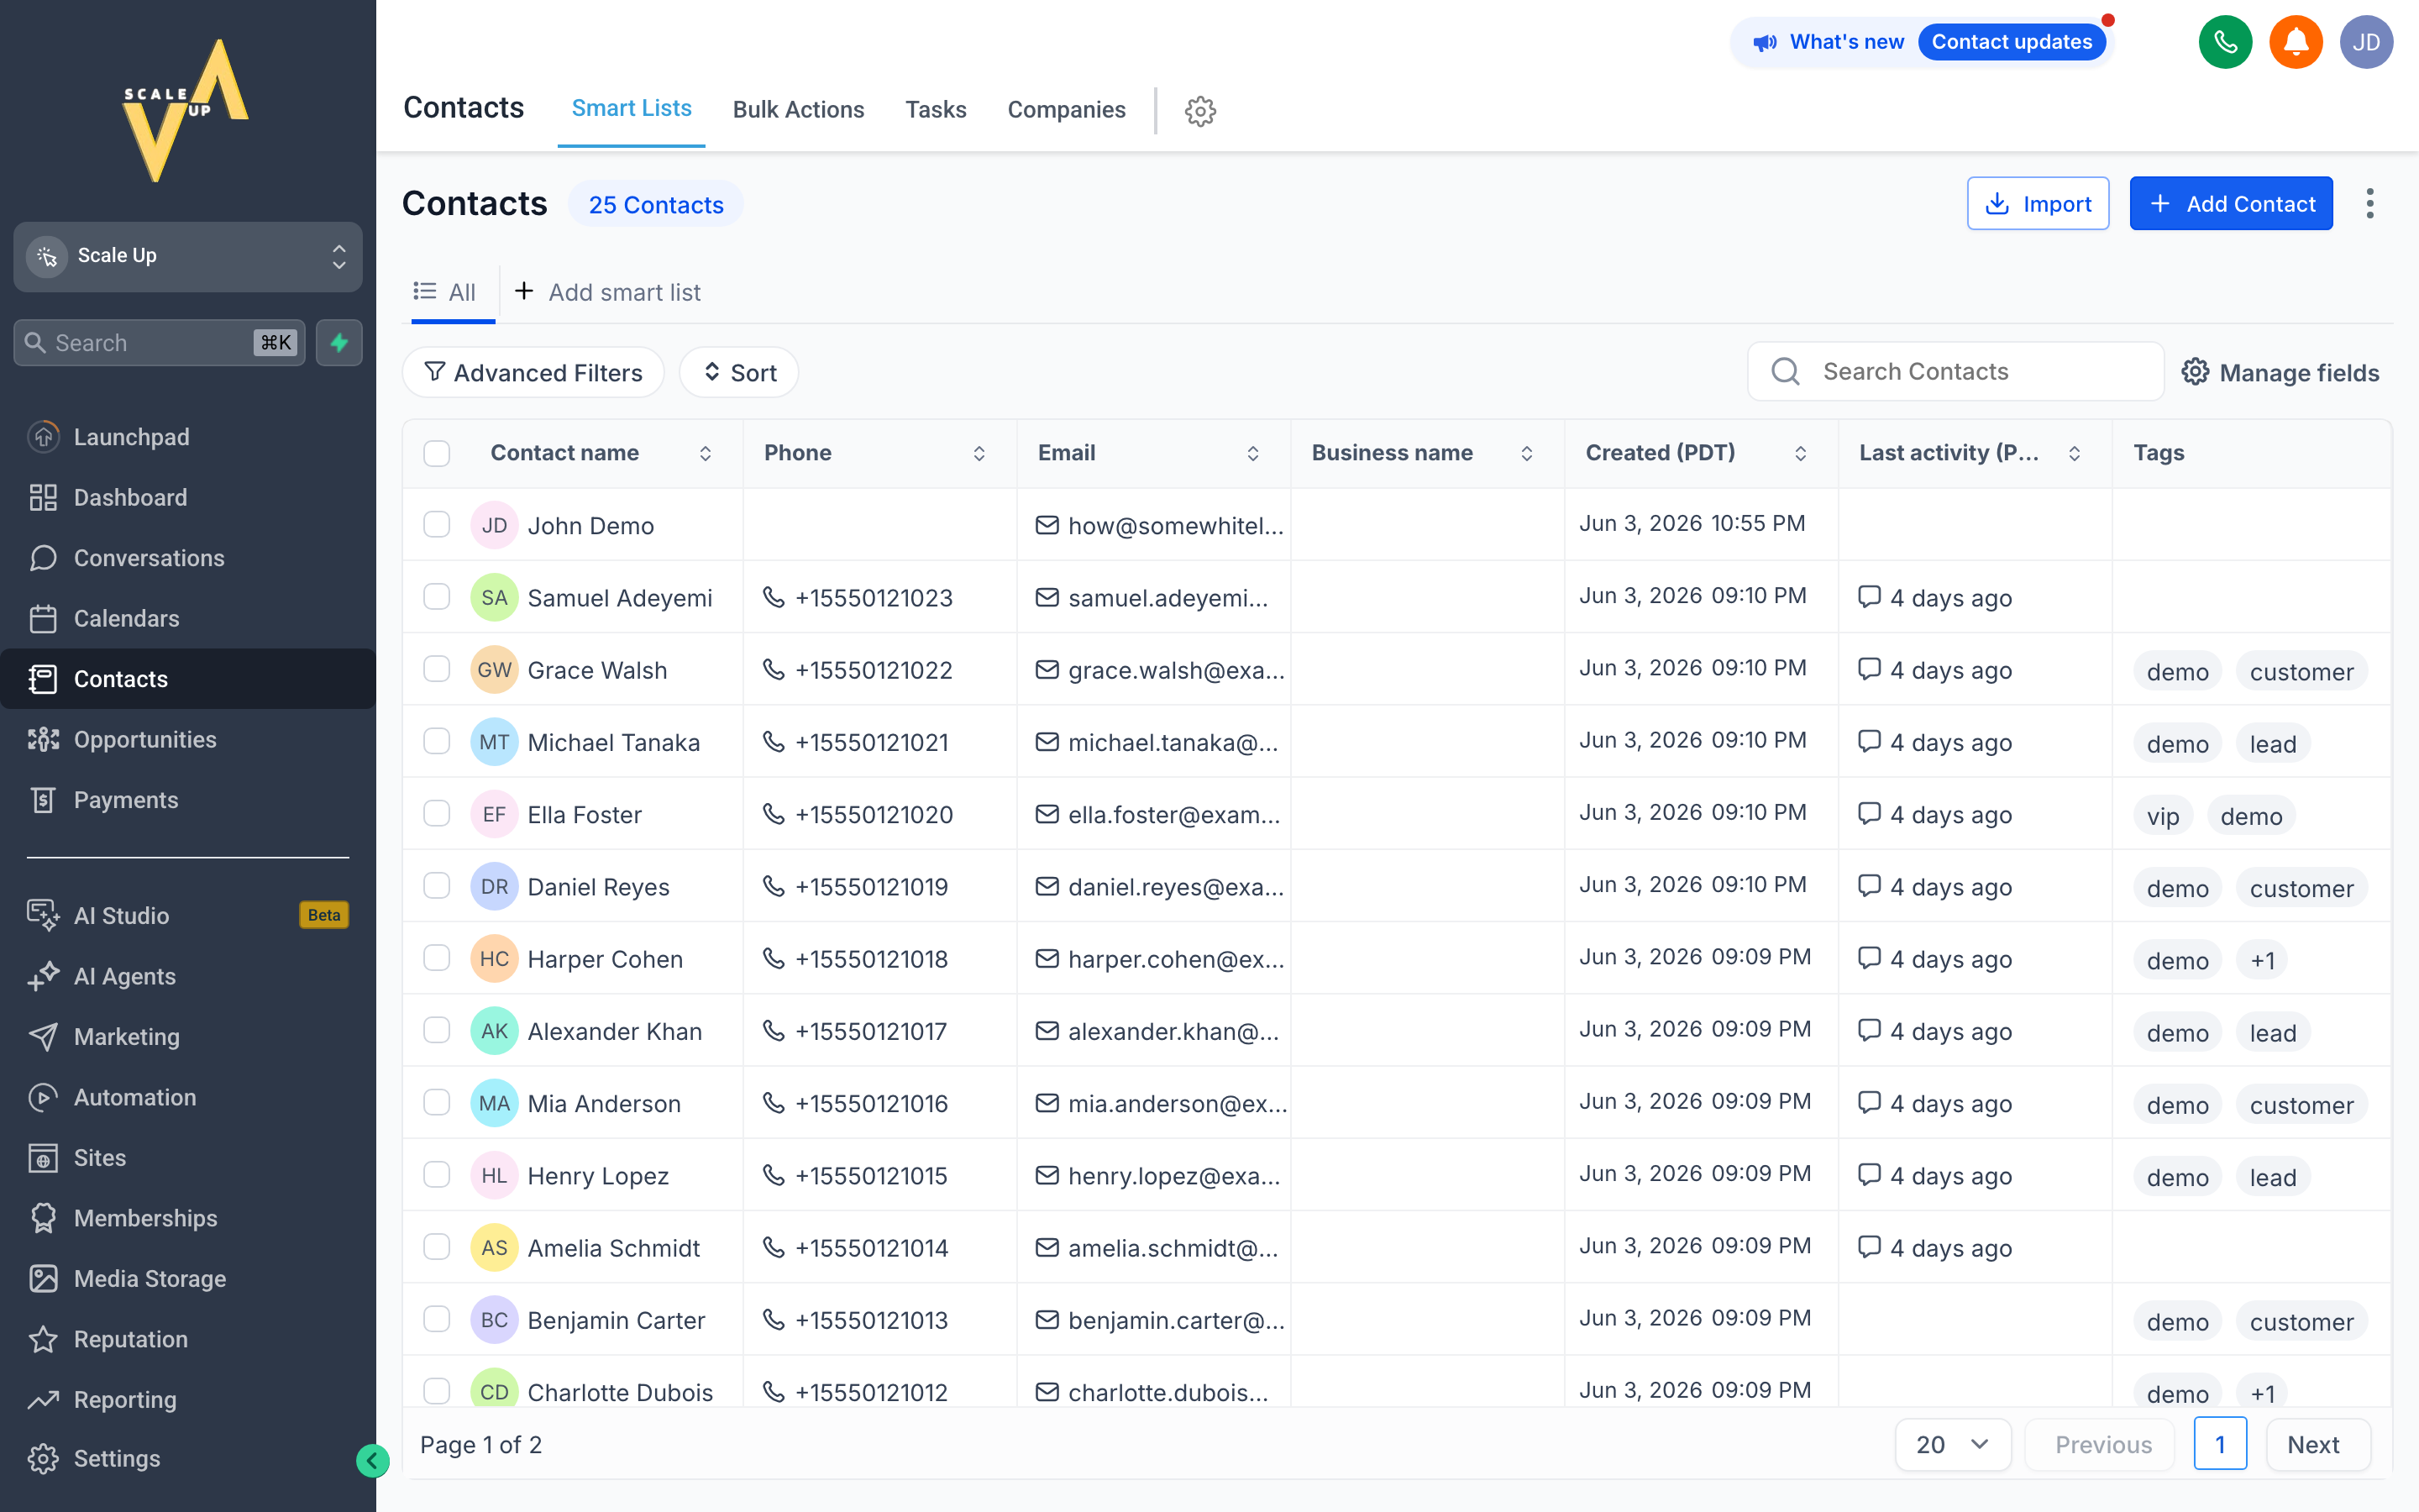The width and height of the screenshot is (2419, 1512).
Task: Collapse sidebar with green arrow button
Action: coord(372,1460)
